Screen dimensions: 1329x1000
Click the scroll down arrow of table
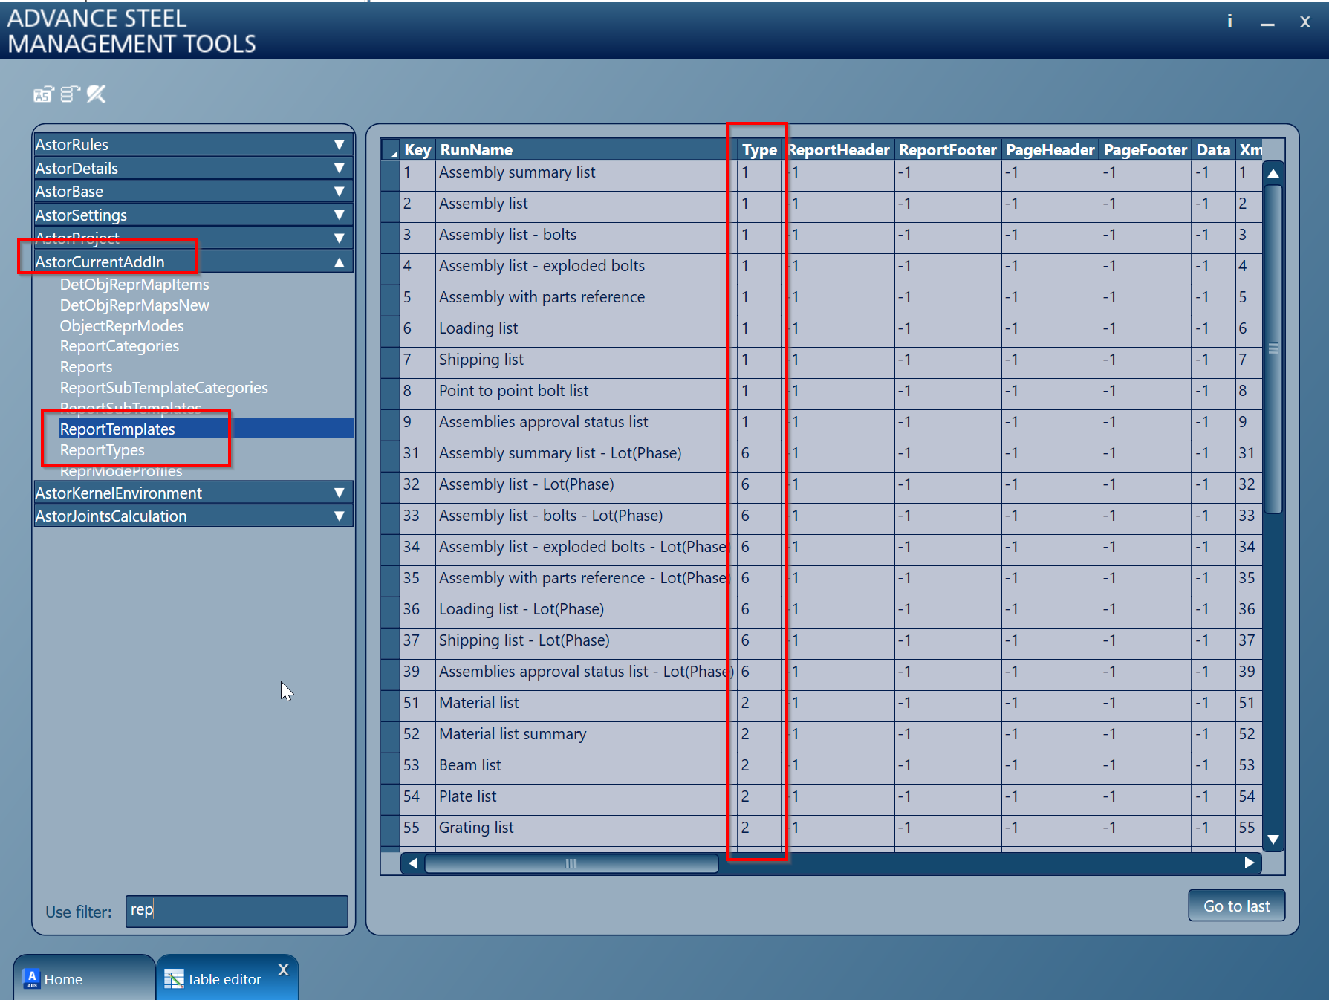point(1273,840)
